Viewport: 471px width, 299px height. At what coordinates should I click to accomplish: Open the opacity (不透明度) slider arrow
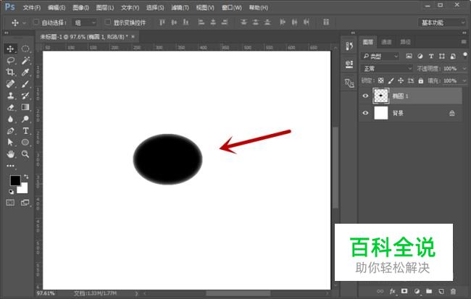[x=464, y=69]
